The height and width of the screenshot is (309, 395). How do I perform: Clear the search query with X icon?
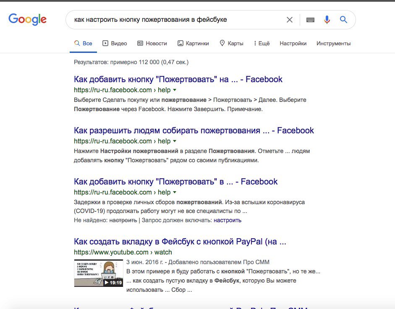tap(290, 20)
